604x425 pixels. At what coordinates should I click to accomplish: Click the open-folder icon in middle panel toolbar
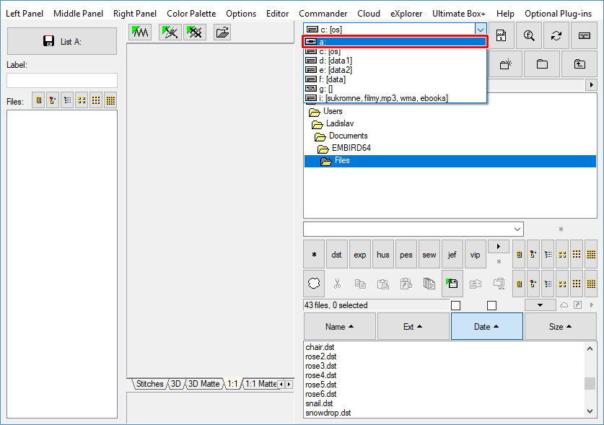pyautogui.click(x=222, y=32)
